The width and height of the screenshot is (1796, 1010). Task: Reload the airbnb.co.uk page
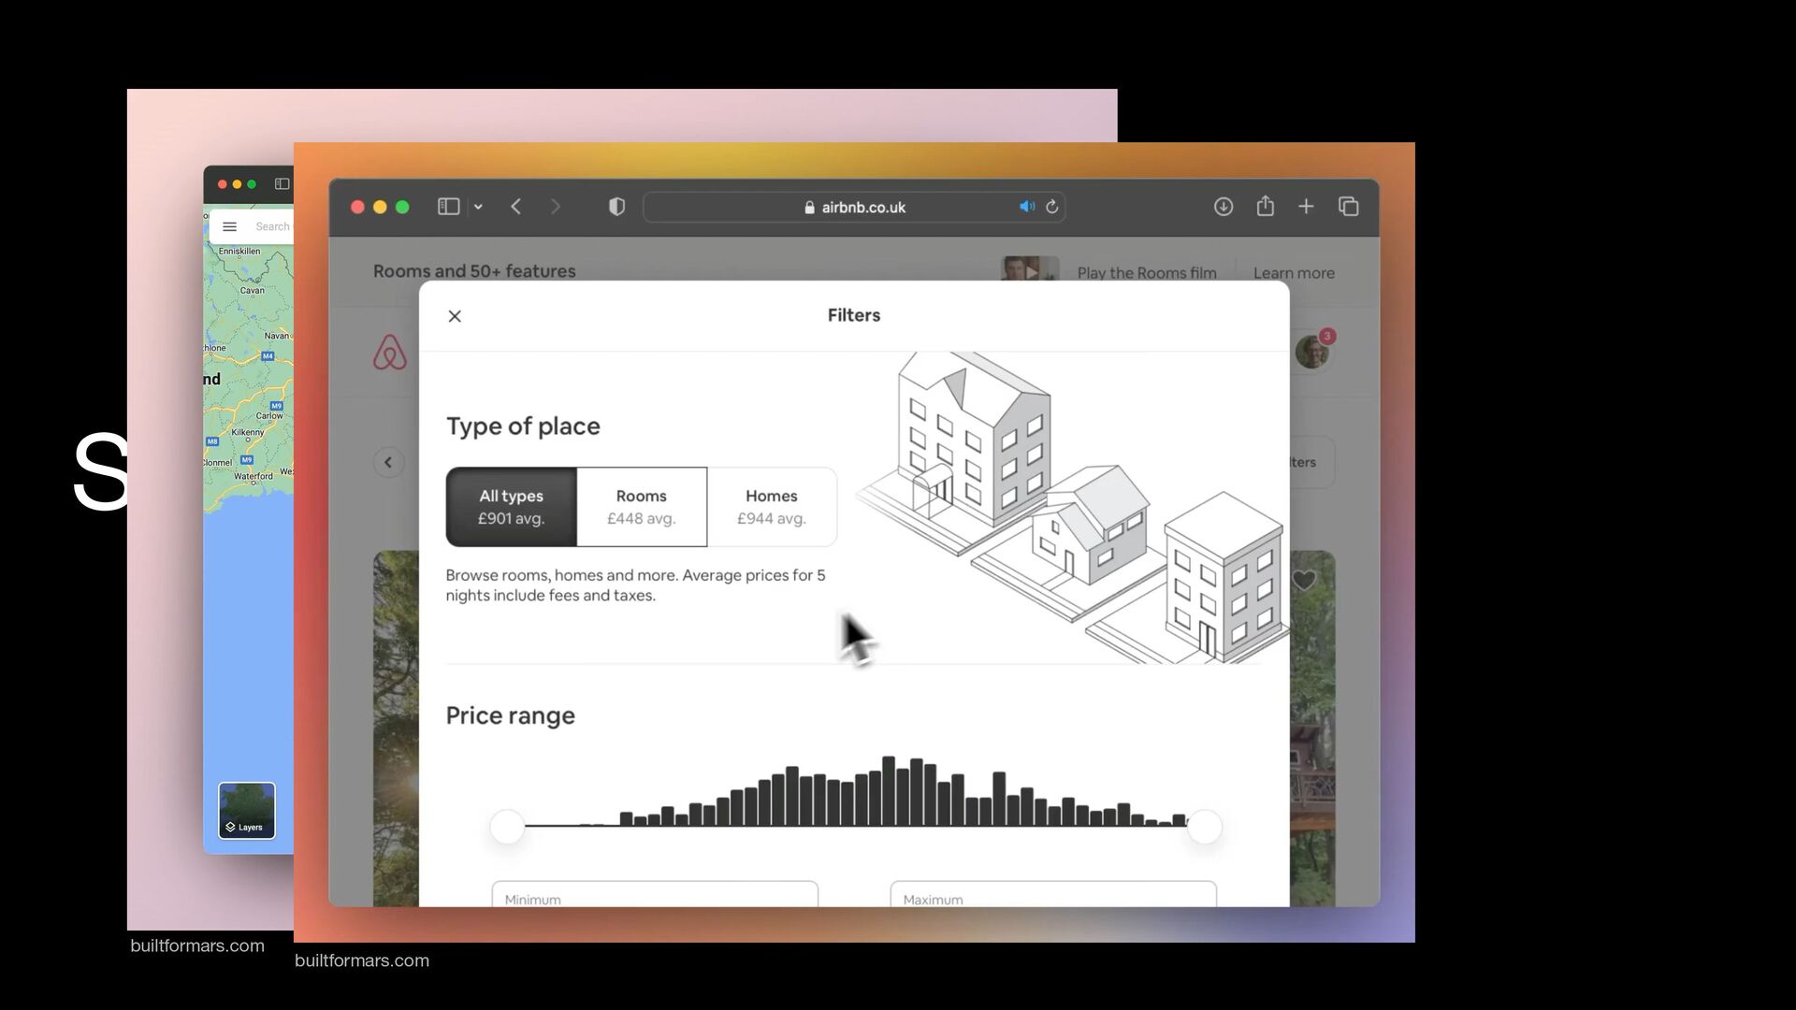click(1051, 207)
